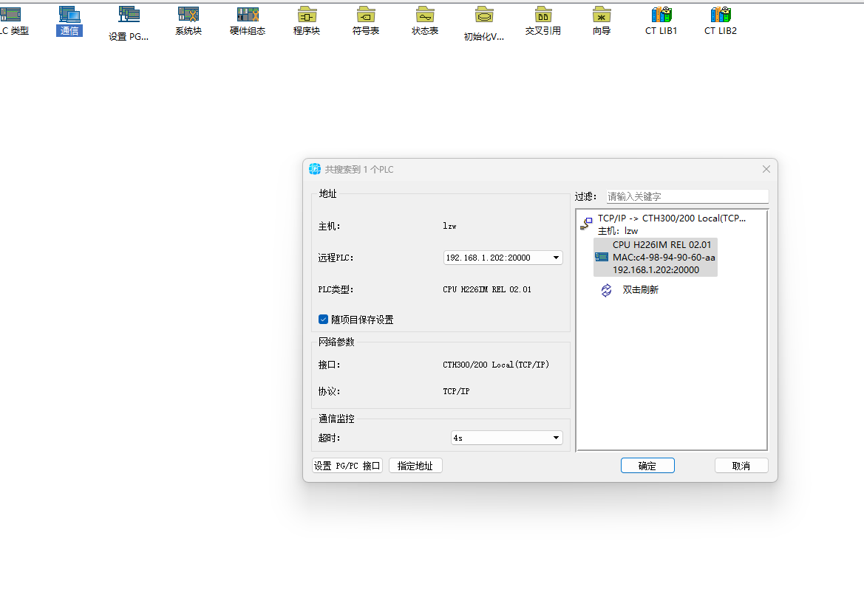Confirm with the 确定 button
The width and height of the screenshot is (864, 589).
(x=647, y=466)
